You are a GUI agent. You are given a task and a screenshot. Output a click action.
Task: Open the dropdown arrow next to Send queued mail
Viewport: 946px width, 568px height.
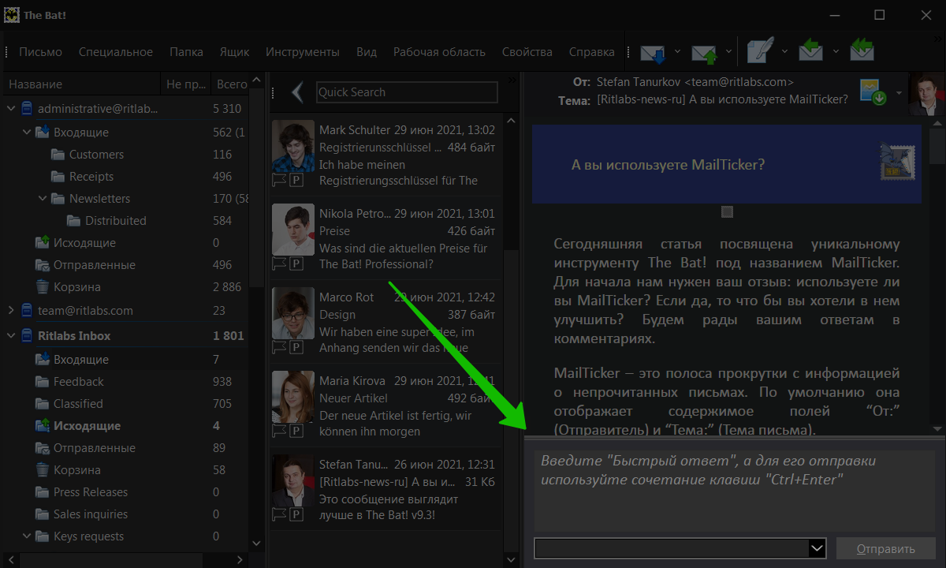click(728, 52)
